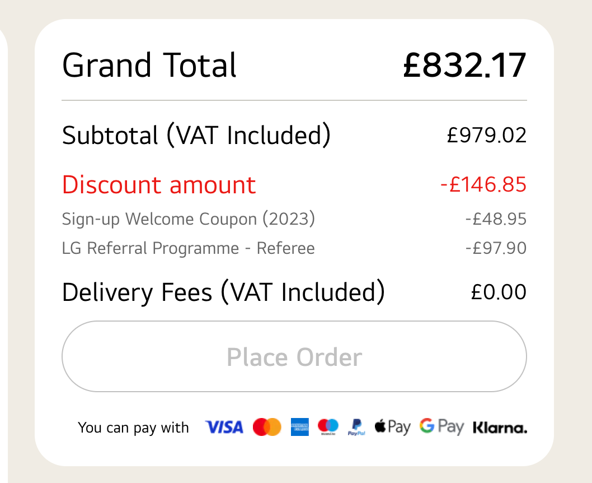Click the Delivery Fees (VAT Included) label
592x483 pixels.
click(x=223, y=292)
